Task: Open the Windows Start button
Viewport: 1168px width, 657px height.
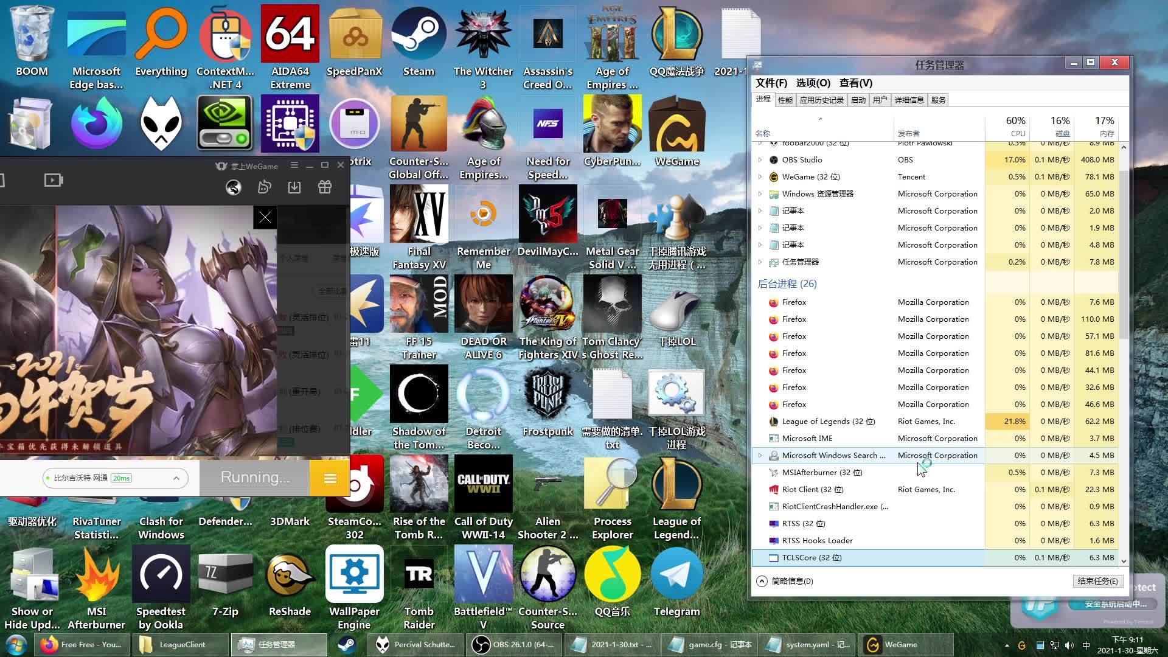Action: (16, 645)
